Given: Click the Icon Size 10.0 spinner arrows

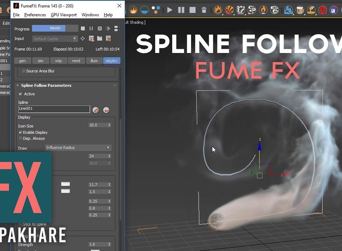Looking at the screenshot, I should click(109, 125).
